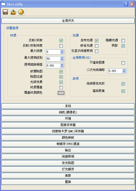Toggle the 渲染聚焦 checkbox
Viewport: 136px width, 191px height.
[123, 91]
